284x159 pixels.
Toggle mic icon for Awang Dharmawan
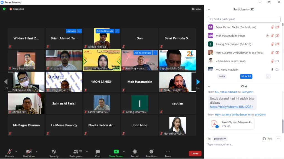pos(272,44)
